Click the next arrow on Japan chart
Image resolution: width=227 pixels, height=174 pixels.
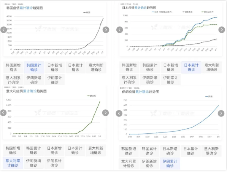[222, 30]
